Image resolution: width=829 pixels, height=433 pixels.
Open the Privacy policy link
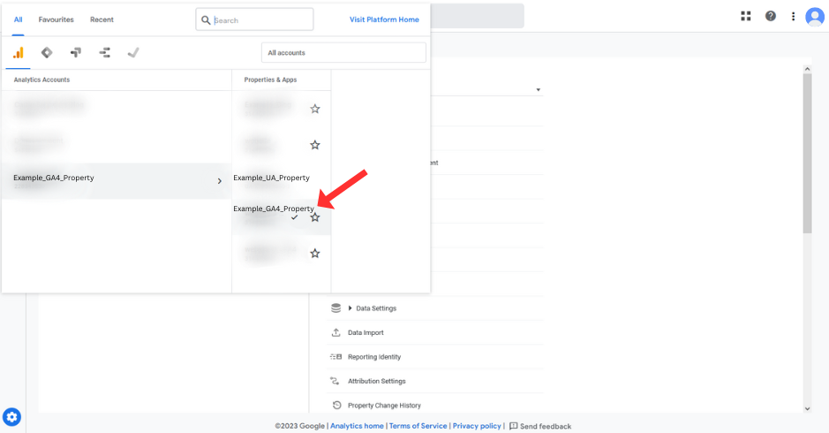477,426
